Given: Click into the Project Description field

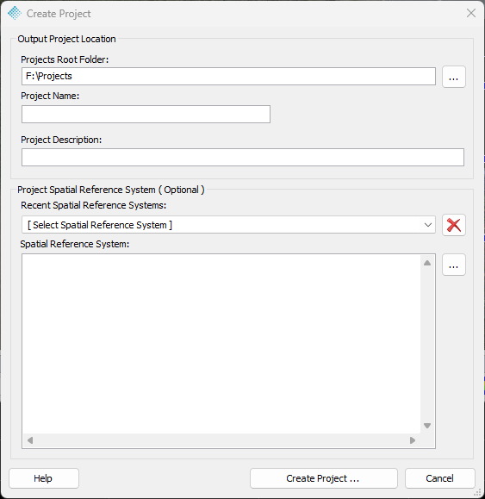Looking at the screenshot, I should [x=243, y=157].
